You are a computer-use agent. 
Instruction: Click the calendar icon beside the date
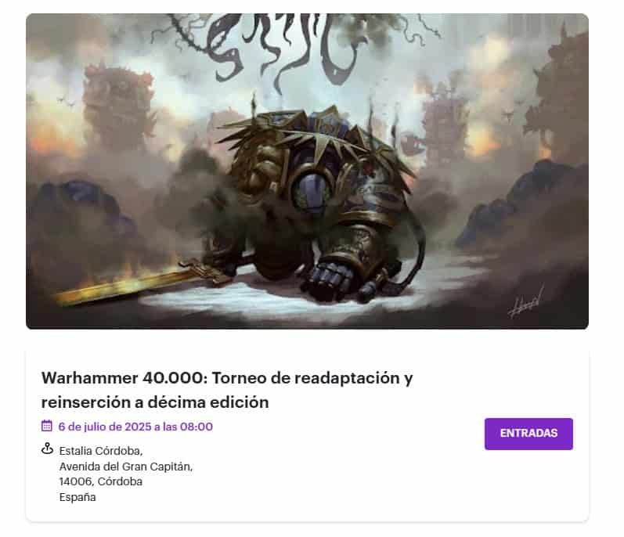point(46,426)
